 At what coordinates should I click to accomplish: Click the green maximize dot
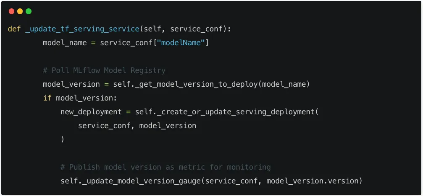[28, 11]
